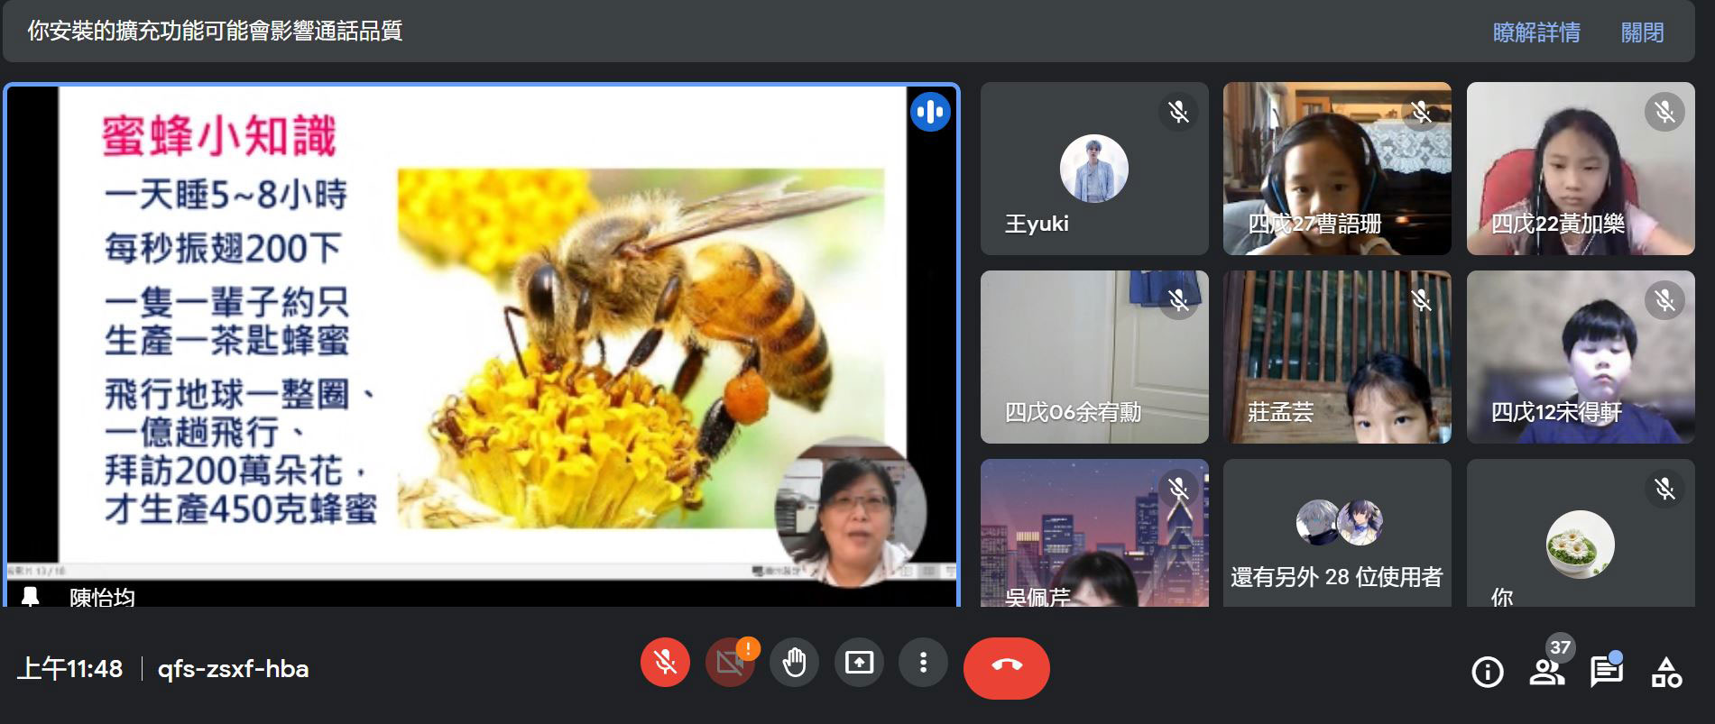Raise your hand in the meeting

point(794,664)
